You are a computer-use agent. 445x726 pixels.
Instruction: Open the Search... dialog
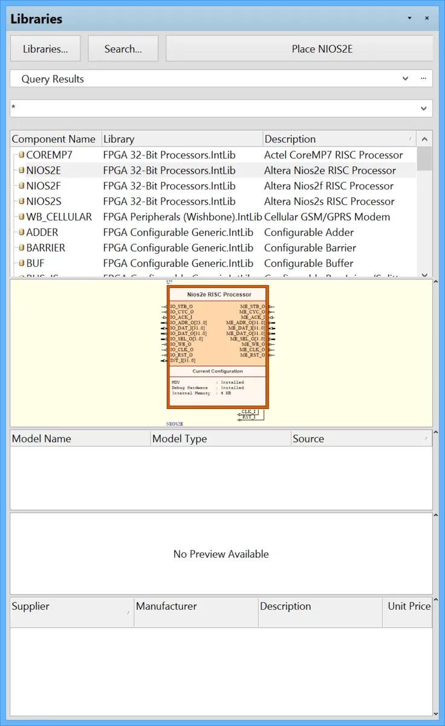tap(123, 49)
